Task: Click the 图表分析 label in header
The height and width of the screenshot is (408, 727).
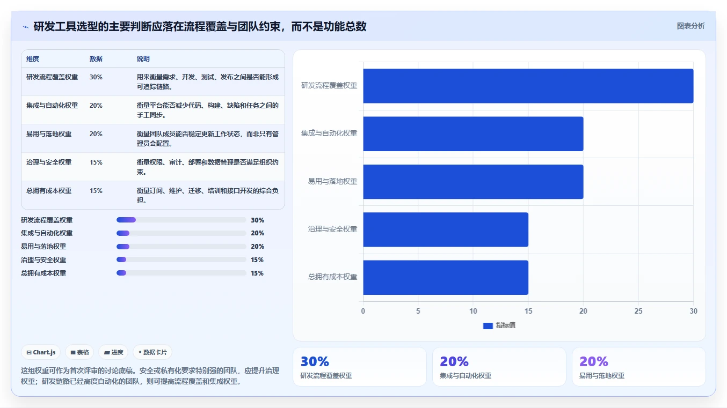Action: click(690, 26)
